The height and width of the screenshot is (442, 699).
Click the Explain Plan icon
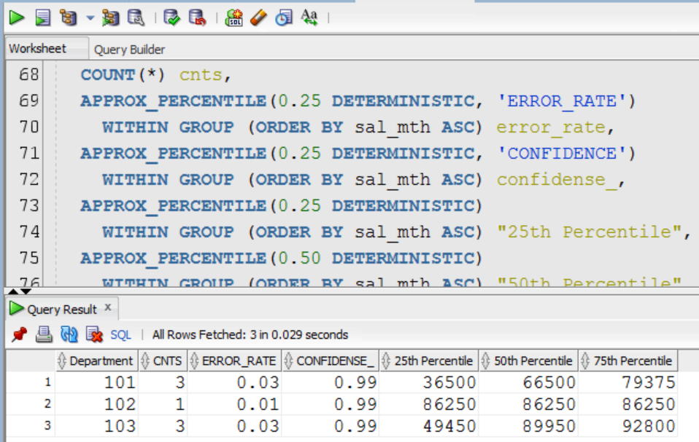pos(68,17)
